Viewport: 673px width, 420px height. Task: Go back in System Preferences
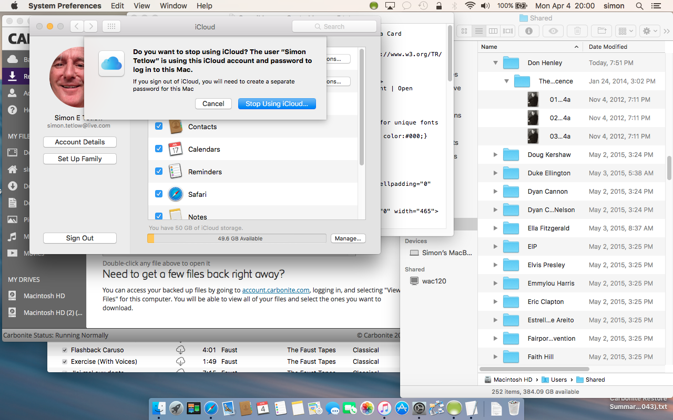point(77,26)
